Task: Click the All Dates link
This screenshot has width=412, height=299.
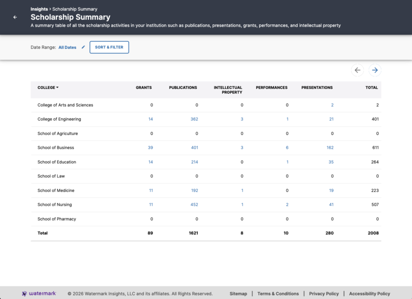Action: point(67,47)
